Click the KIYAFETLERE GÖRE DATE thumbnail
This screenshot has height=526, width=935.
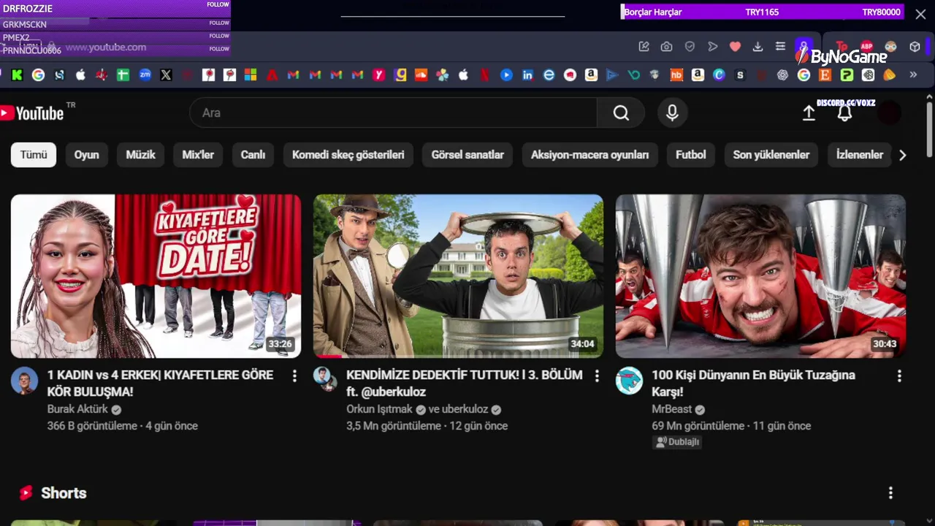click(156, 276)
